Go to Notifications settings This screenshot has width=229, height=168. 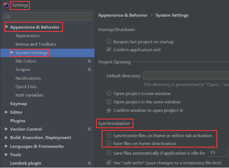tap(28, 78)
